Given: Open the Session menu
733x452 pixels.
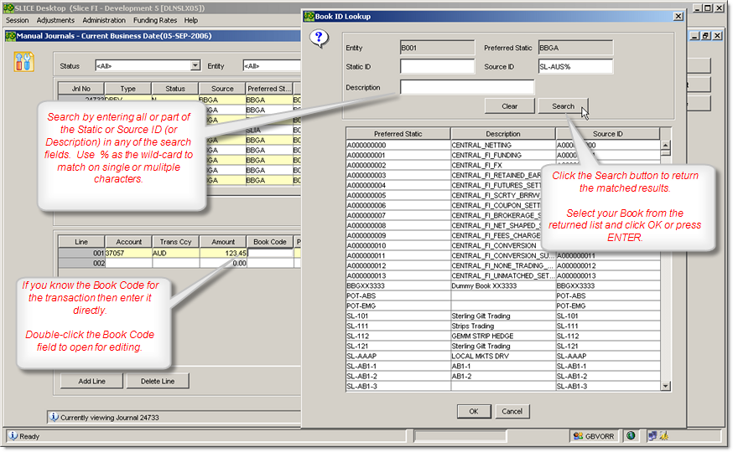Looking at the screenshot, I should (17, 20).
